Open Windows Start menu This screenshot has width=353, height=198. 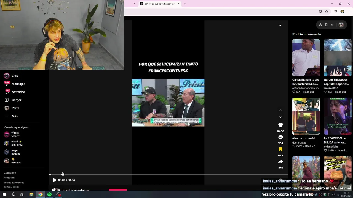point(4,194)
